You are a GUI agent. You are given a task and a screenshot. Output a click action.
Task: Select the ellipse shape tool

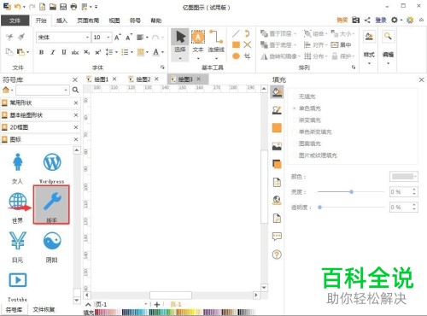(236, 56)
